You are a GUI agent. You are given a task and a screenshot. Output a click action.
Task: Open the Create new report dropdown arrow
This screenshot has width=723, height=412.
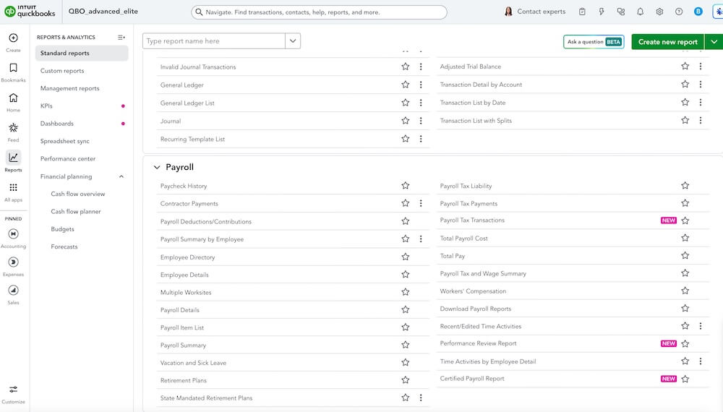click(x=714, y=42)
